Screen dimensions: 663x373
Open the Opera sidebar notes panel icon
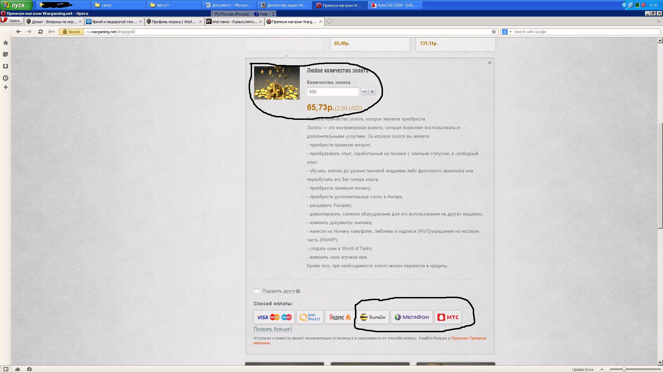6,55
